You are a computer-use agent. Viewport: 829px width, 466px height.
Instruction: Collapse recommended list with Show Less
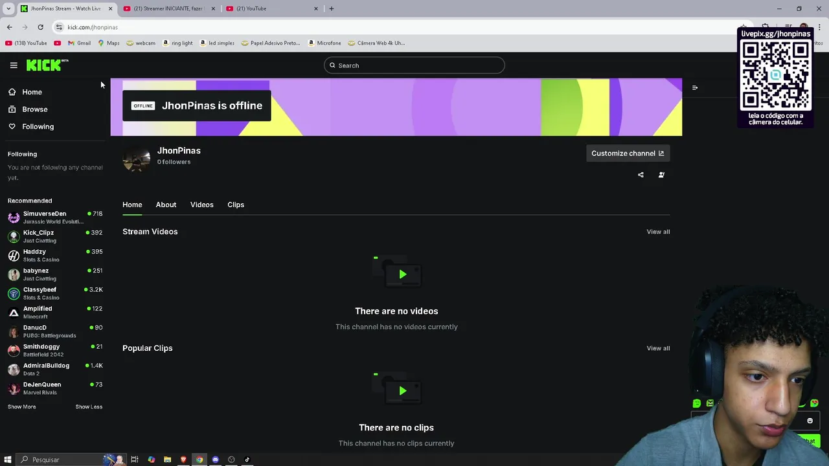(89, 407)
